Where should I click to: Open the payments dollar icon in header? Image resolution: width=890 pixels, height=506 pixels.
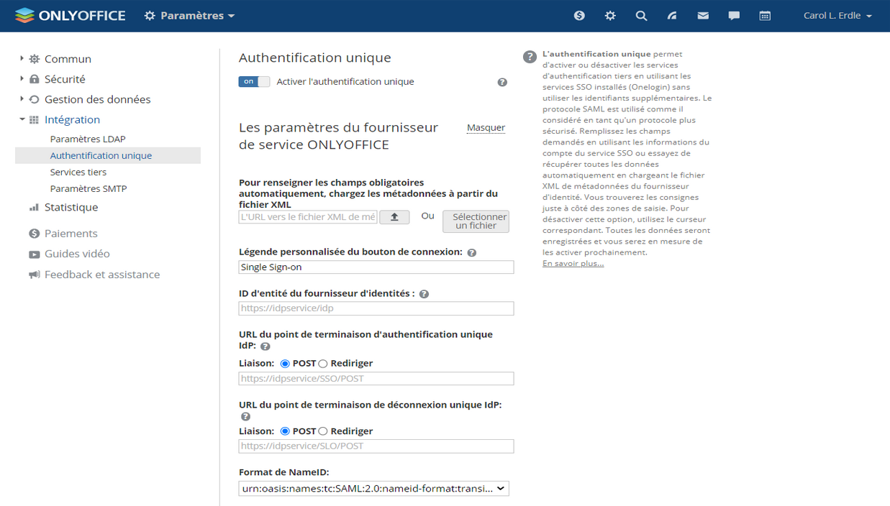click(x=579, y=15)
